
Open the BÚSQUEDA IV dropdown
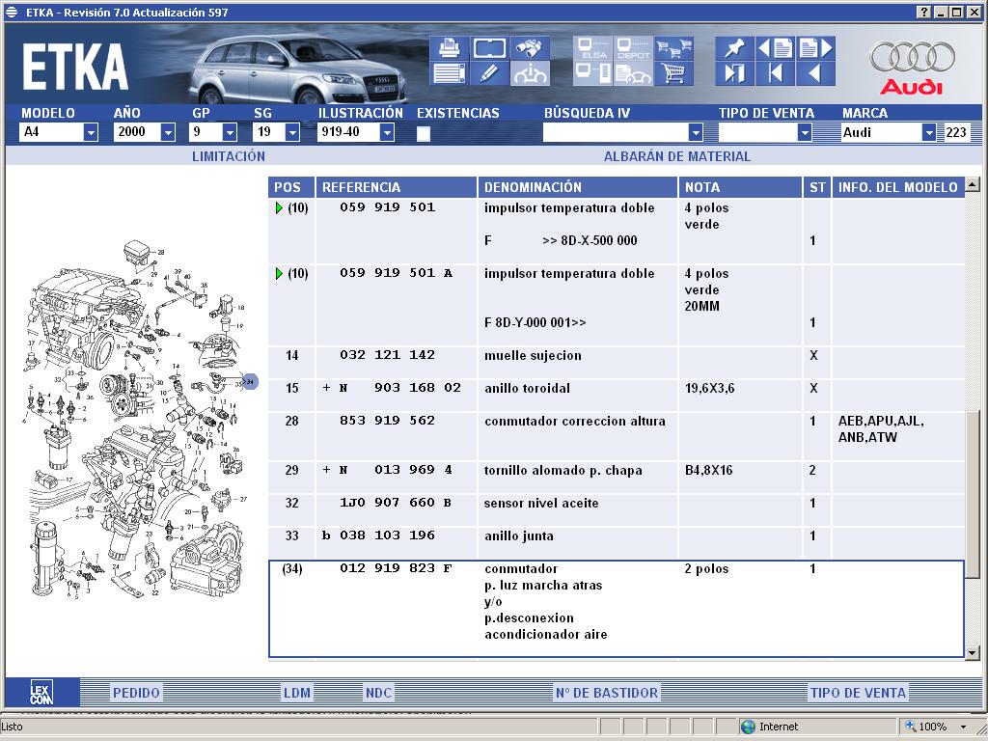pyautogui.click(x=695, y=132)
